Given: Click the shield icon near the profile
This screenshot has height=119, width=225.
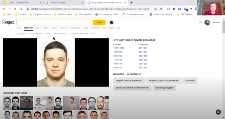Looking at the screenshot, I should pos(200,22).
